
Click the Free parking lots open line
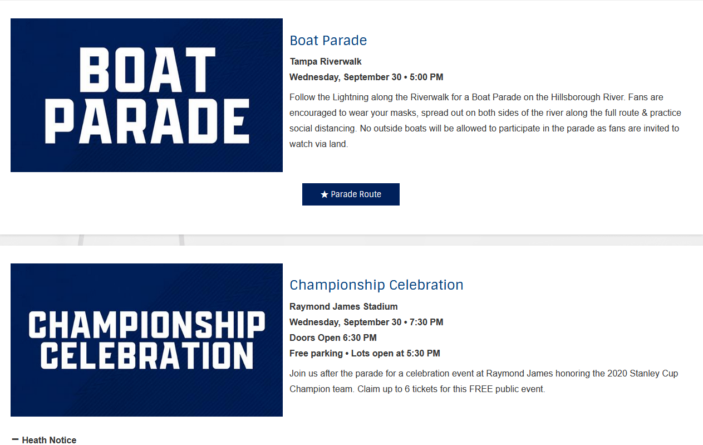point(365,353)
